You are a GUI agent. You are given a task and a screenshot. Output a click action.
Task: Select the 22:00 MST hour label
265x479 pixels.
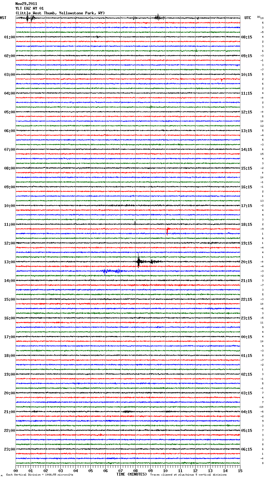[10, 431]
